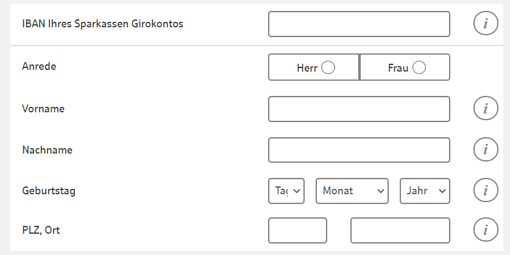Click the PLZ postal code box

298,230
